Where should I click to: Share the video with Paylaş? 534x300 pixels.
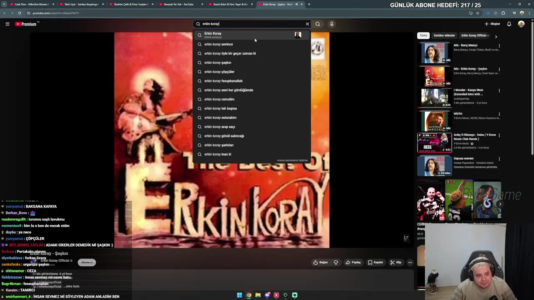353,262
